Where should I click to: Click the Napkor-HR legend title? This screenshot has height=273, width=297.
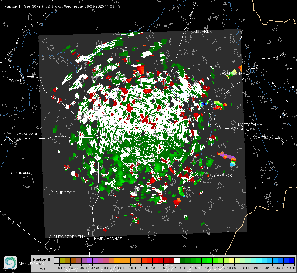[42, 259]
